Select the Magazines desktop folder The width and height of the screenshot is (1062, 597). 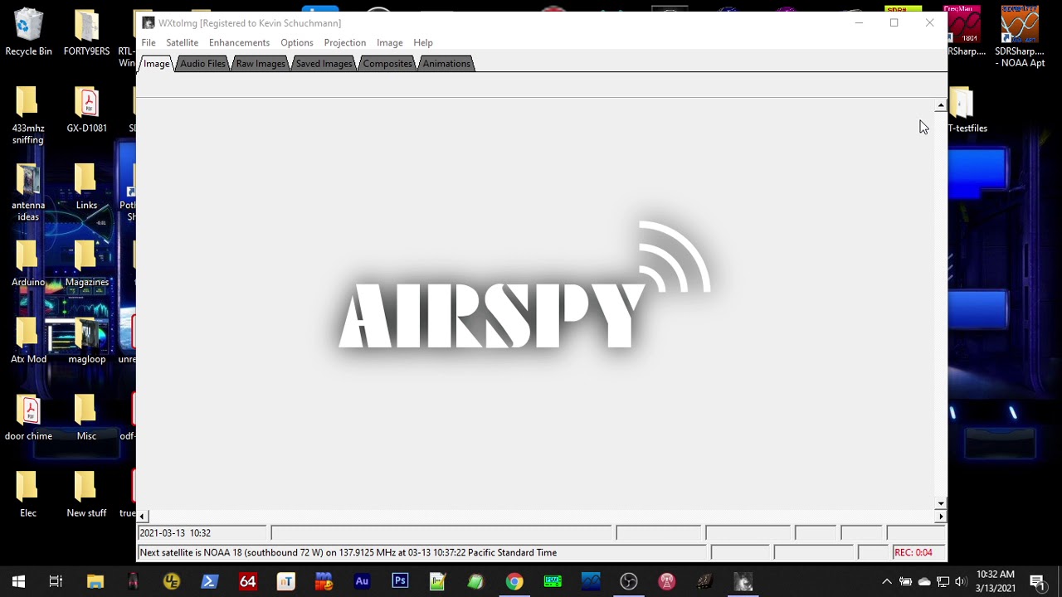[x=86, y=264]
